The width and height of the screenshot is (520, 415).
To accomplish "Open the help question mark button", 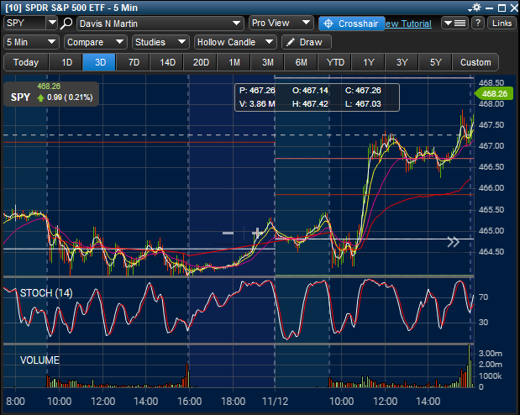I will (478, 24).
